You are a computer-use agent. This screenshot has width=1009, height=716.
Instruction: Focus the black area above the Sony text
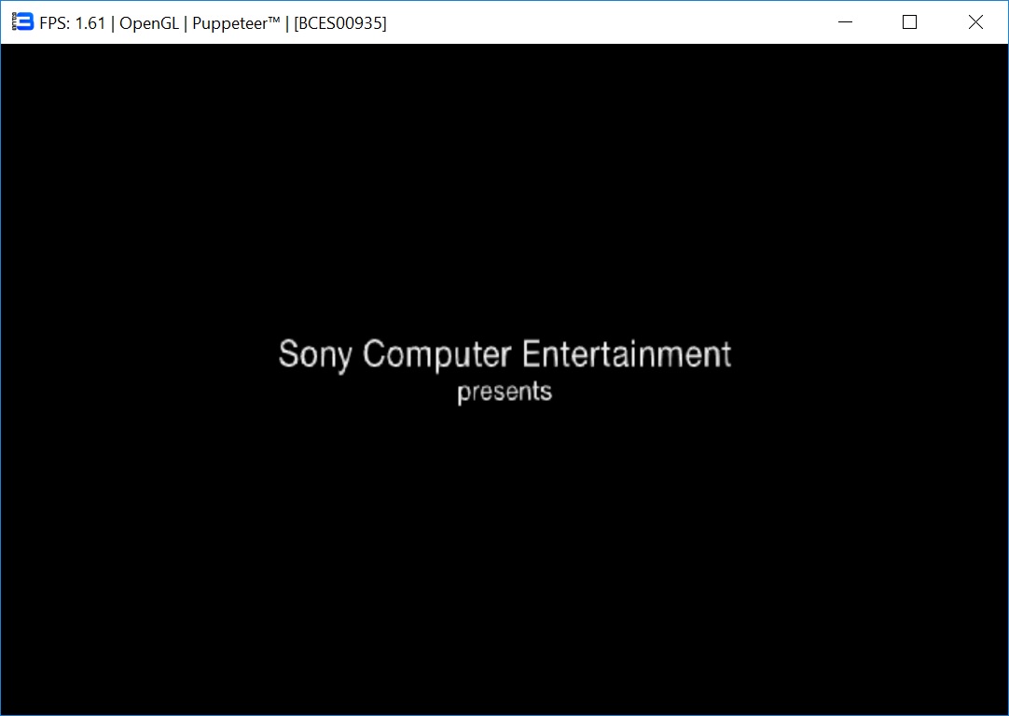[x=504, y=186]
